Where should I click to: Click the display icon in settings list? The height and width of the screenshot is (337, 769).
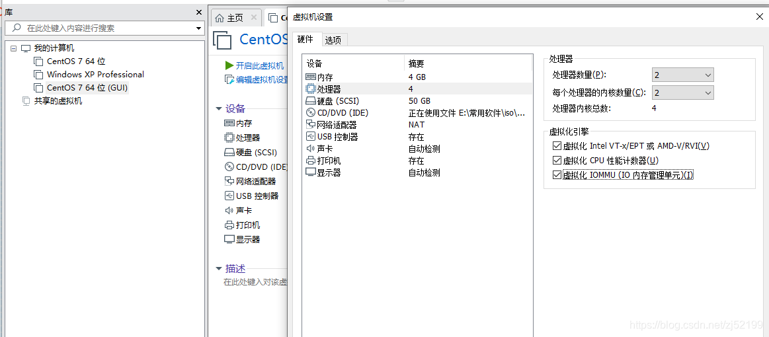311,172
